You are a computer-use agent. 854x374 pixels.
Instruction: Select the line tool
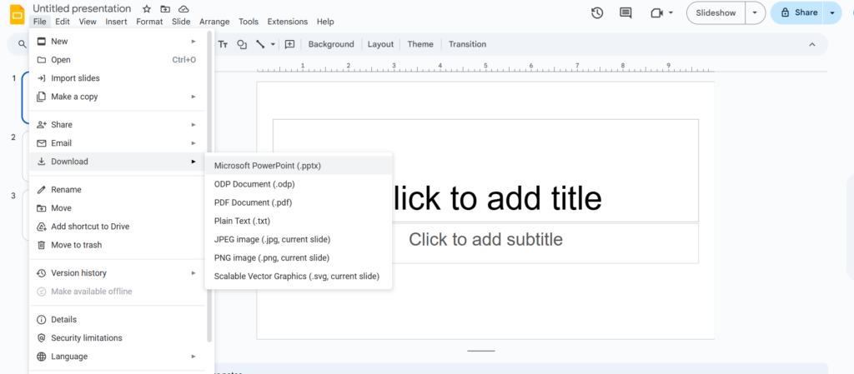tap(261, 44)
